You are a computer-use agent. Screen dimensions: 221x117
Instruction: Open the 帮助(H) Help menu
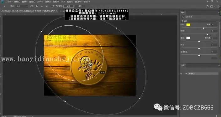(87, 2)
